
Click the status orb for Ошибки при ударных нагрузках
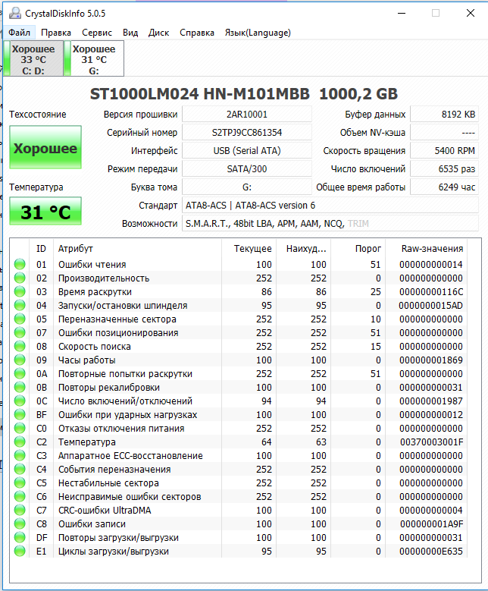(20, 414)
